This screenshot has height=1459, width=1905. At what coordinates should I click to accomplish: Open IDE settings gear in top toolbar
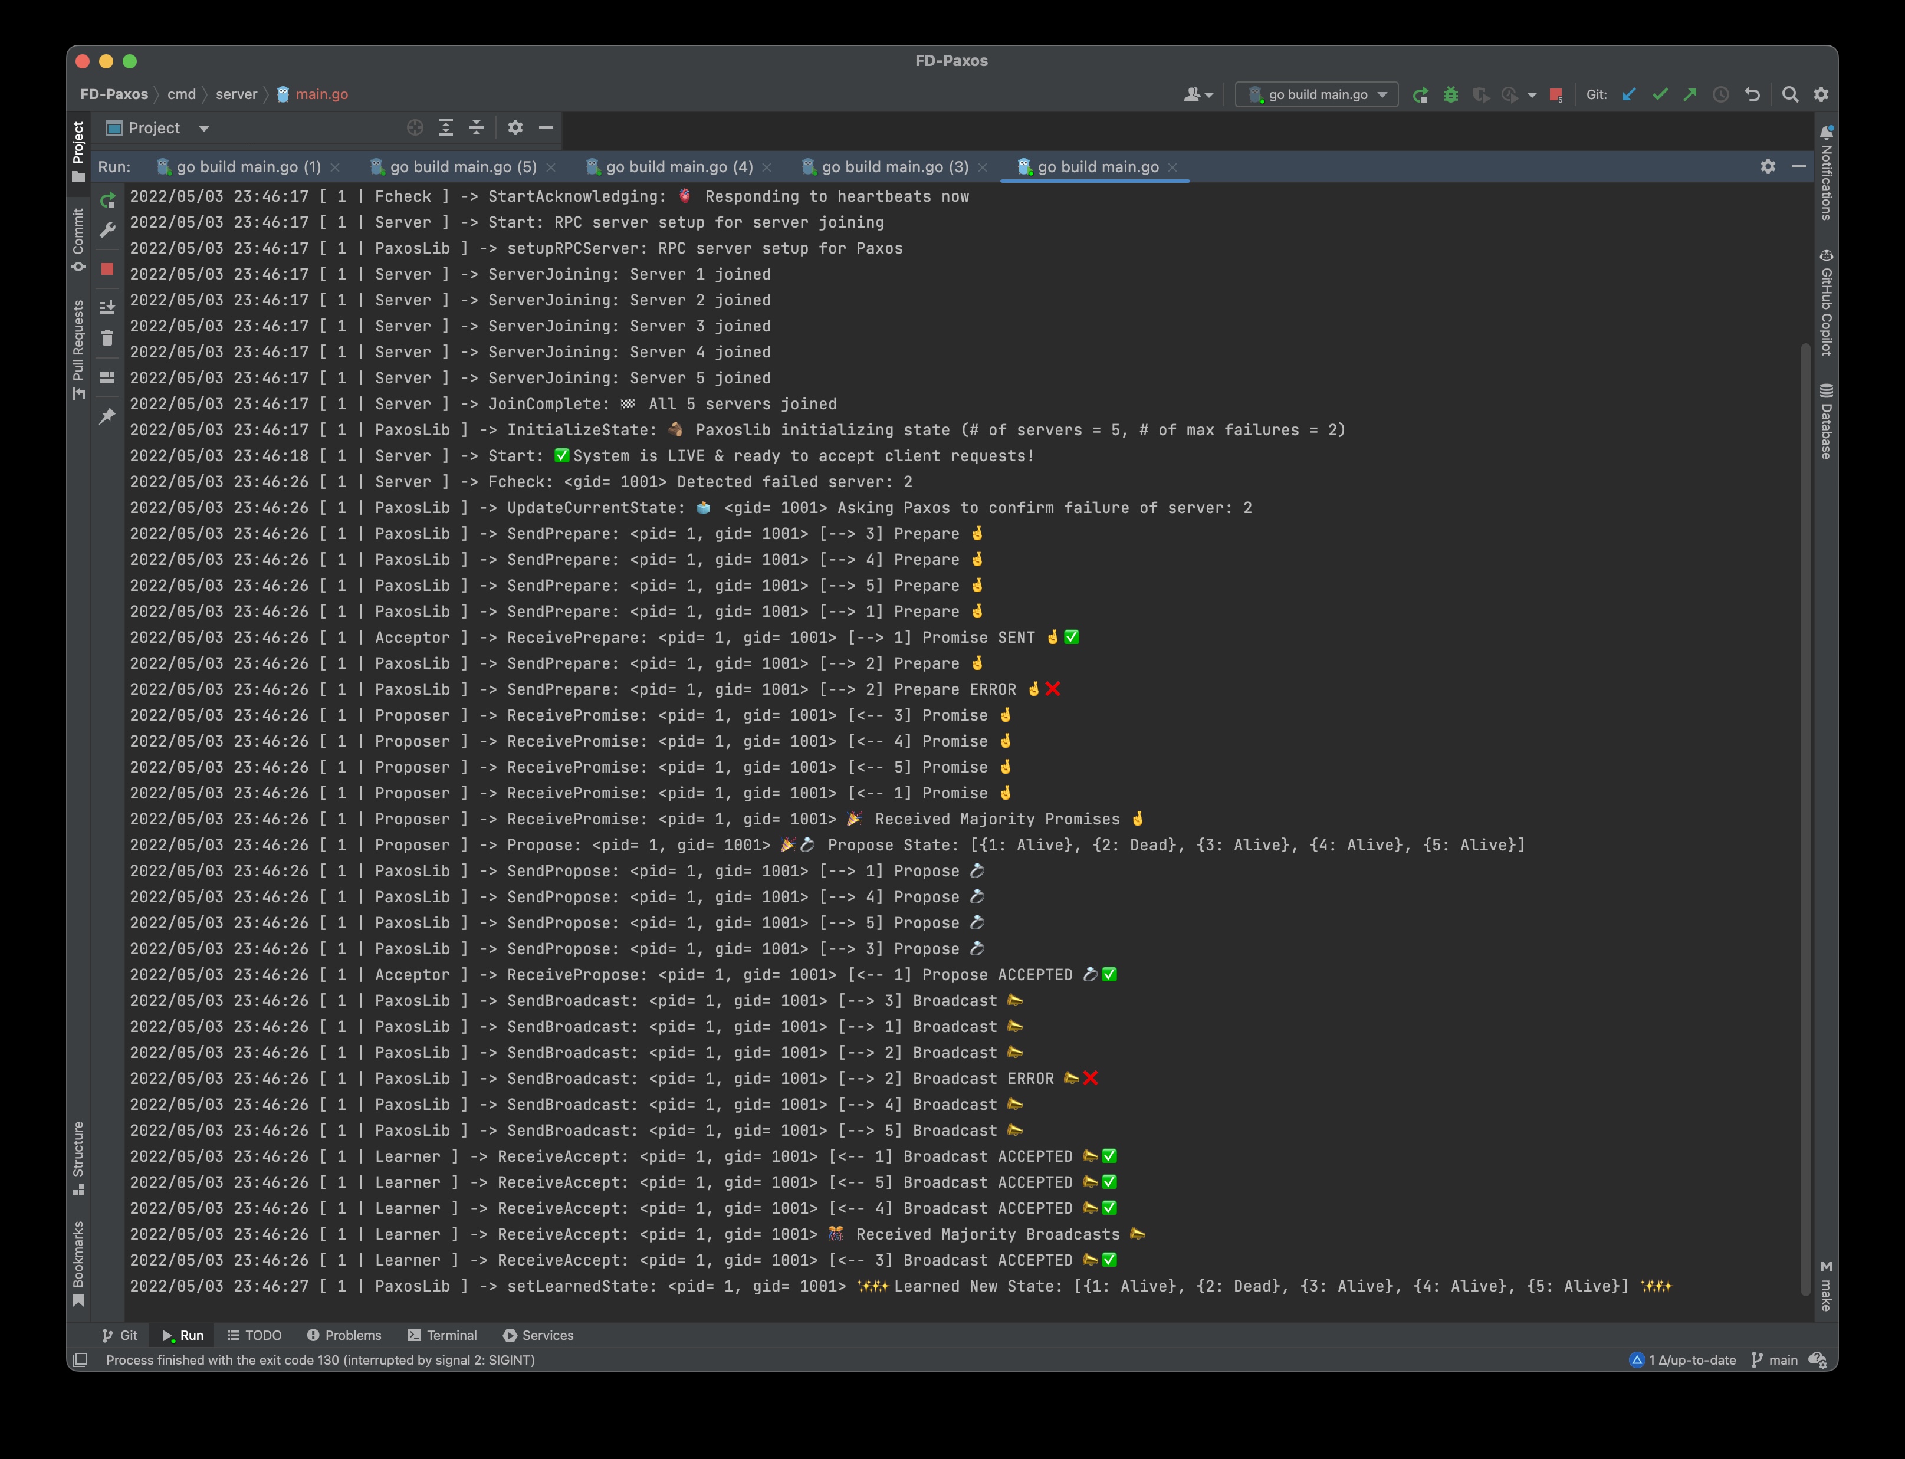pos(1822,95)
